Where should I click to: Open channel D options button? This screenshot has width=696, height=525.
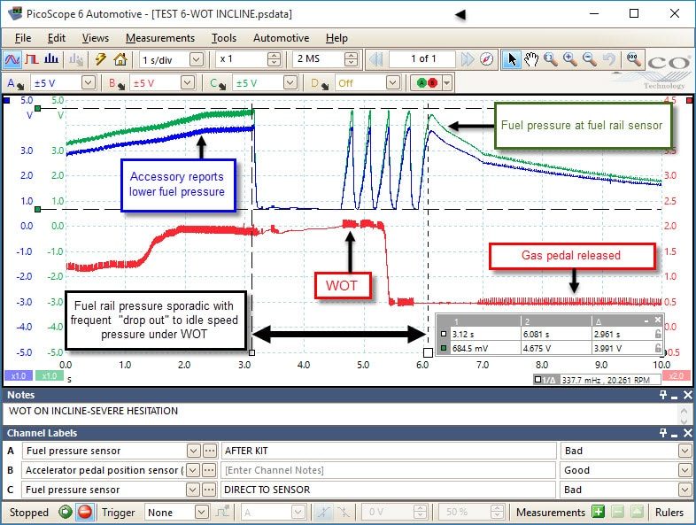(320, 83)
